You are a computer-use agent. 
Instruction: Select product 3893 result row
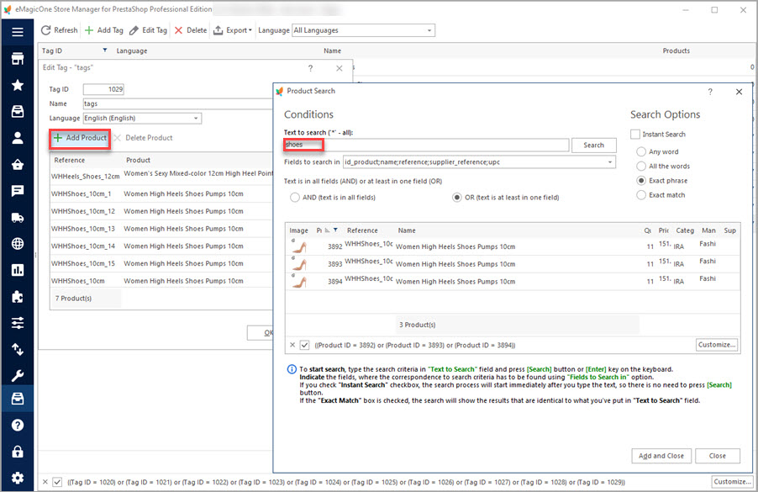point(513,264)
